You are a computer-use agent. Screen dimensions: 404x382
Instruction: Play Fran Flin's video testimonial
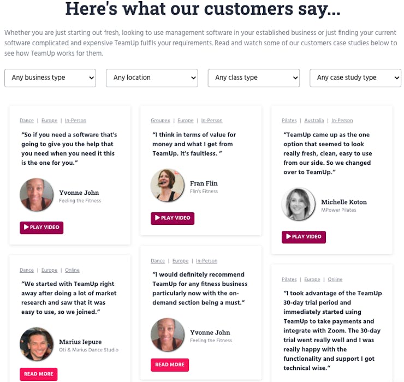pyautogui.click(x=173, y=218)
